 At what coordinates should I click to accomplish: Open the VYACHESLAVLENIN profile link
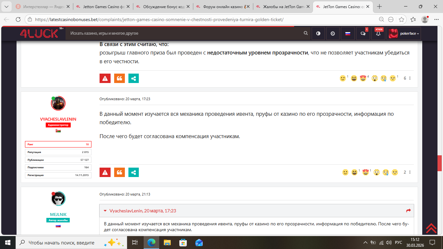click(x=58, y=119)
